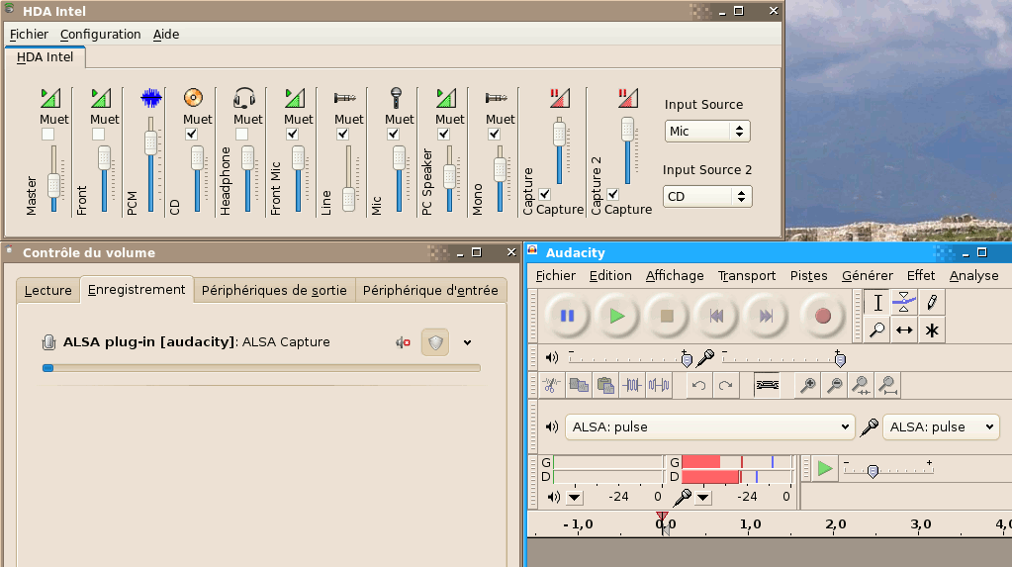Open the Transport menu in Audacity

coord(747,276)
